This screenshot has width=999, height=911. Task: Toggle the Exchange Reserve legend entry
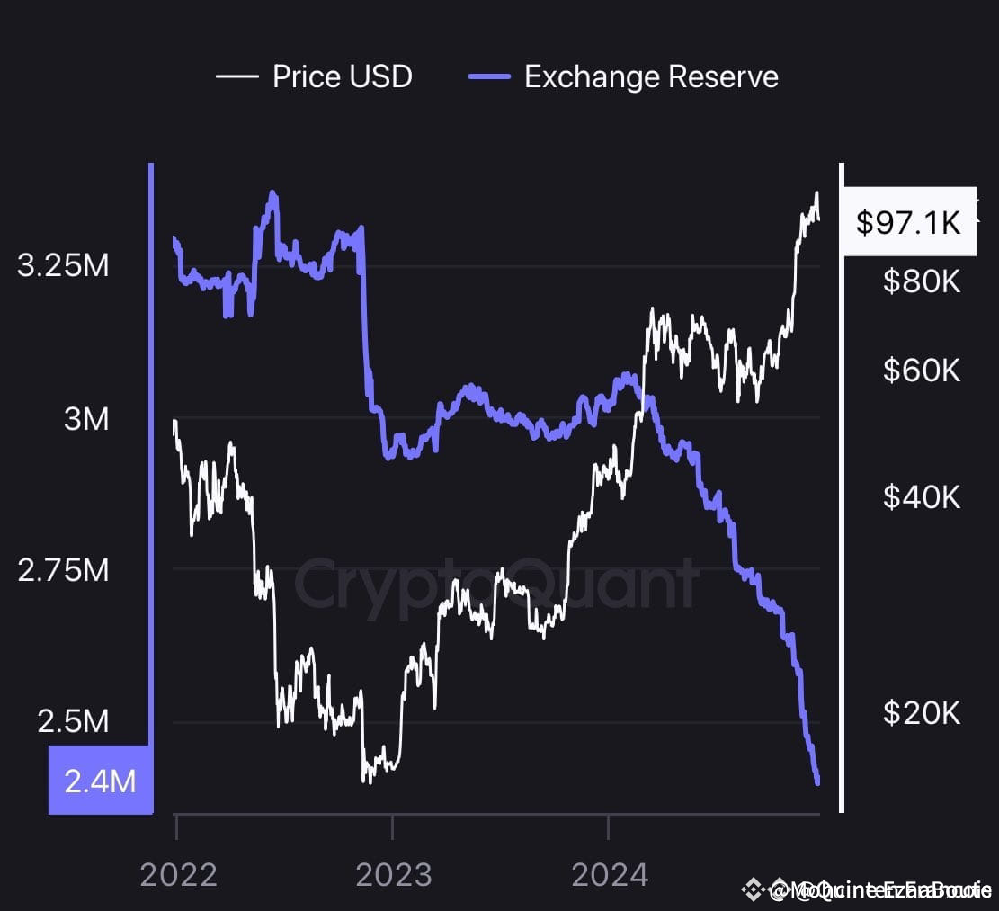point(623,77)
